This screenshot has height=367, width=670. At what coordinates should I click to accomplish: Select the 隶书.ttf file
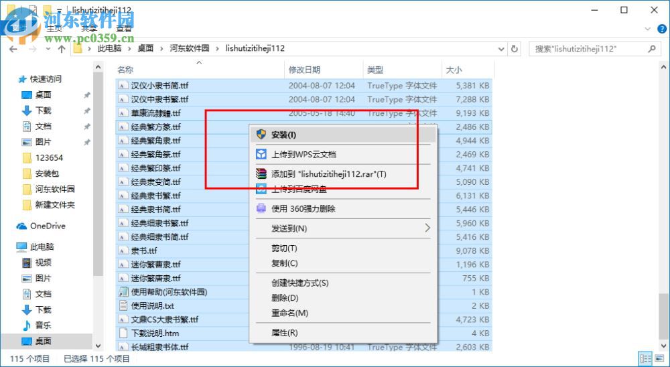pos(144,250)
